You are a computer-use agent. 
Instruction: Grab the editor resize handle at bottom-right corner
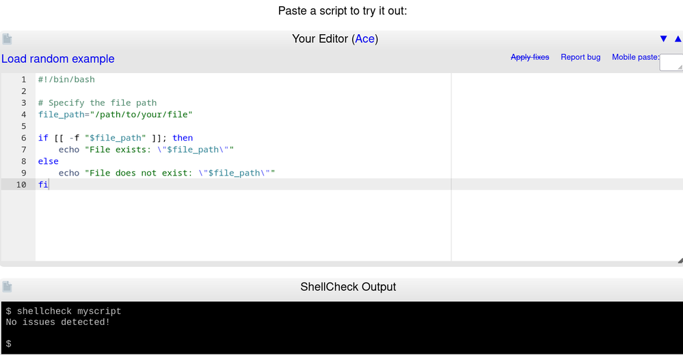pos(680,261)
